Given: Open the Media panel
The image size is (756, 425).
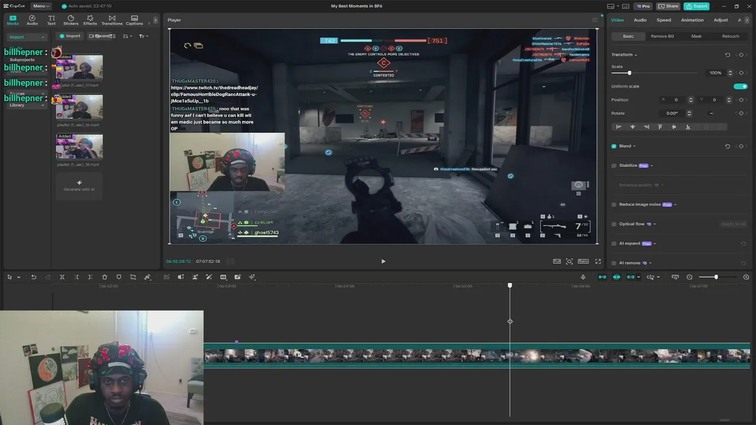Looking at the screenshot, I should click(12, 20).
